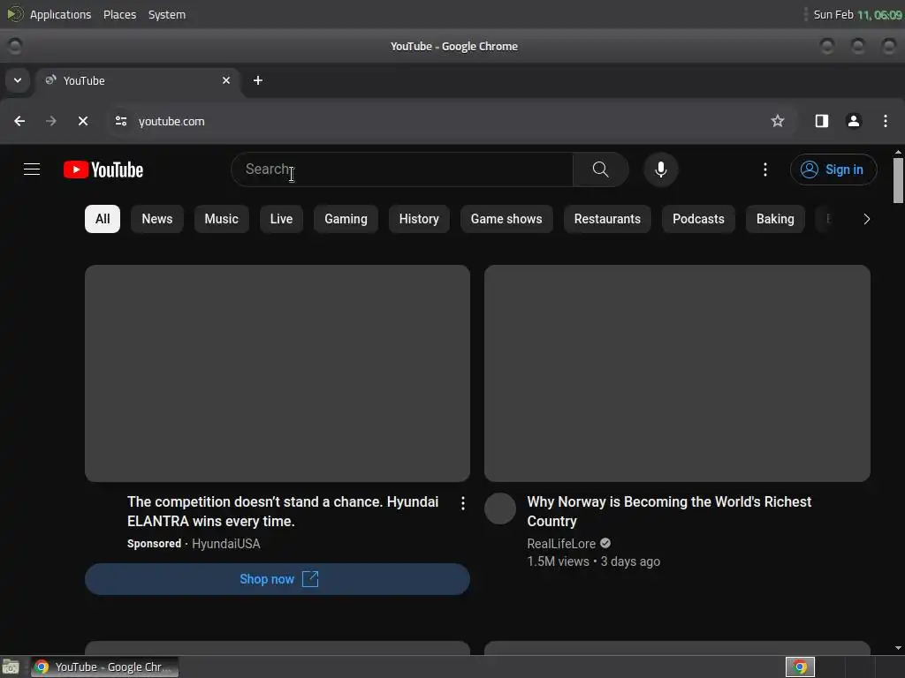The image size is (905, 678).
Task: Click the RealLifeLore channel avatar
Action: click(x=500, y=508)
